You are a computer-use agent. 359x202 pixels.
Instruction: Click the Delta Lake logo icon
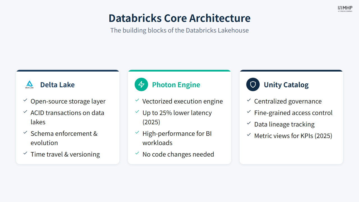tap(29, 84)
